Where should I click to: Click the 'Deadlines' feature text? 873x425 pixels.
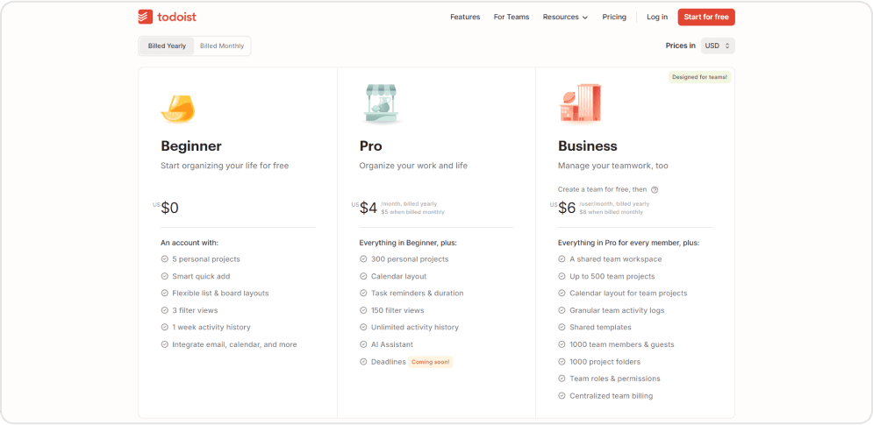click(388, 362)
